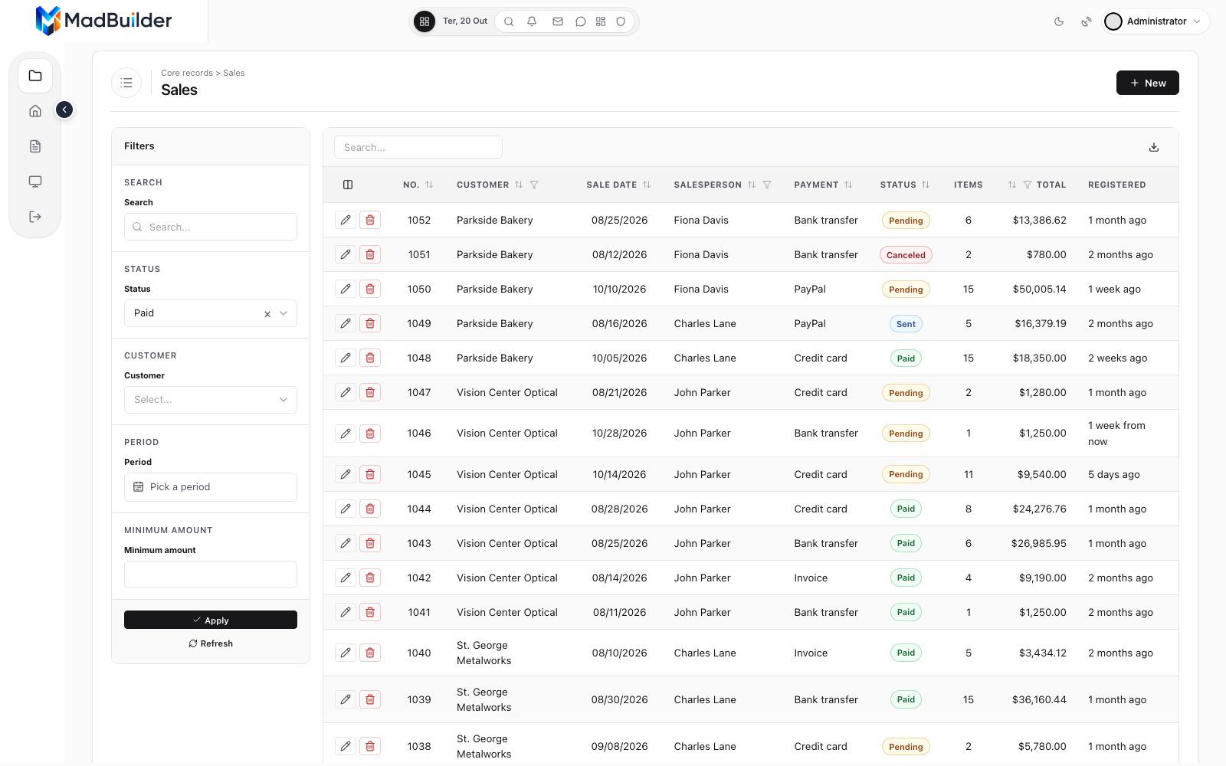Open the chat bubble icon

point(581,21)
